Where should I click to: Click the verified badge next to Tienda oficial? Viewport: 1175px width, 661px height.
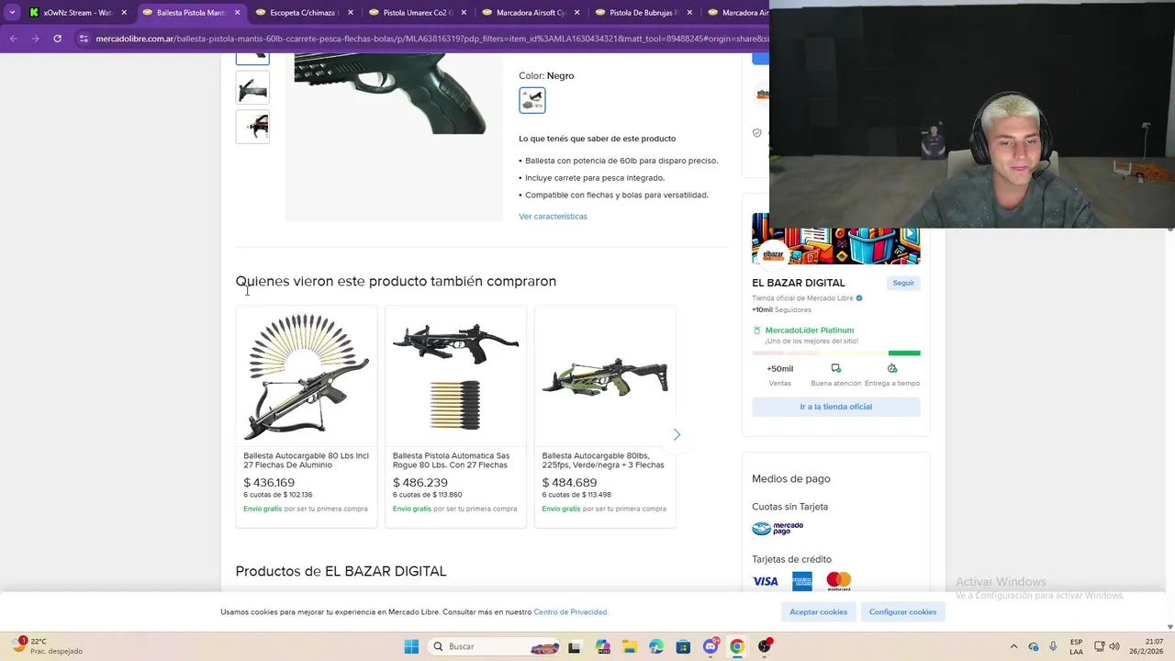tap(859, 298)
